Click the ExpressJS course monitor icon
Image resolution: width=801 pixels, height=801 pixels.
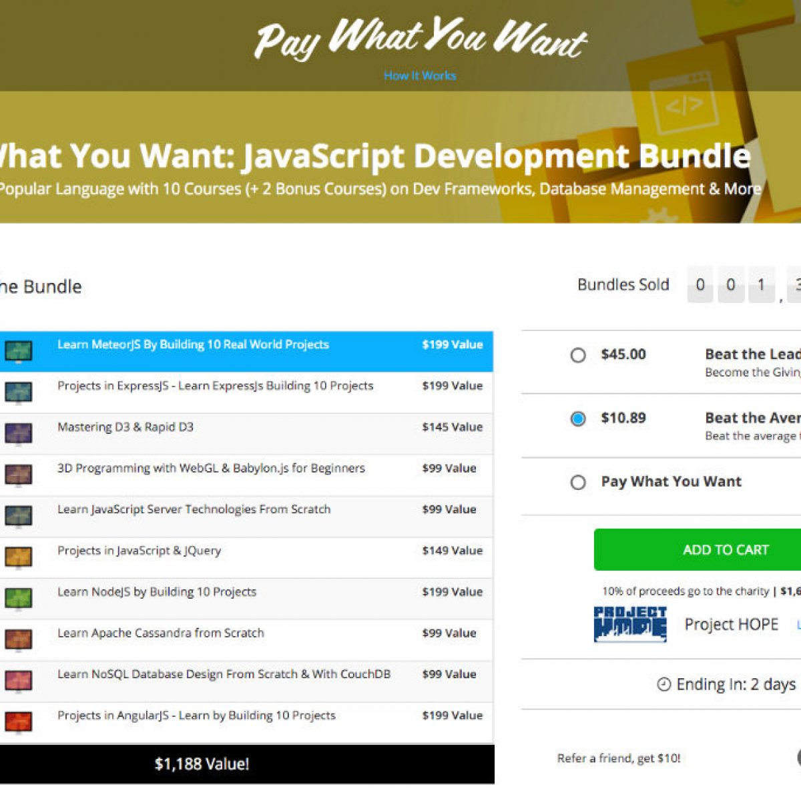[x=18, y=392]
